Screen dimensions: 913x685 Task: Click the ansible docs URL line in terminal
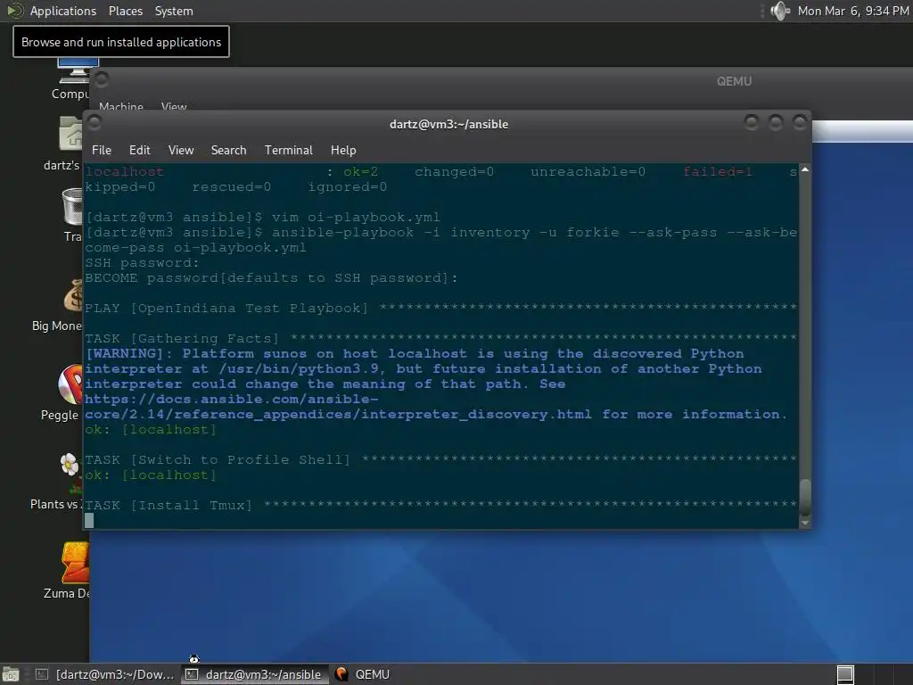[x=232, y=399]
